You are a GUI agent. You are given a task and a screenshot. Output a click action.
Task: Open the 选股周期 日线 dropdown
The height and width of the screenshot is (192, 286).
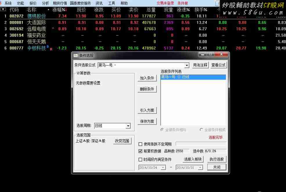[128, 126]
